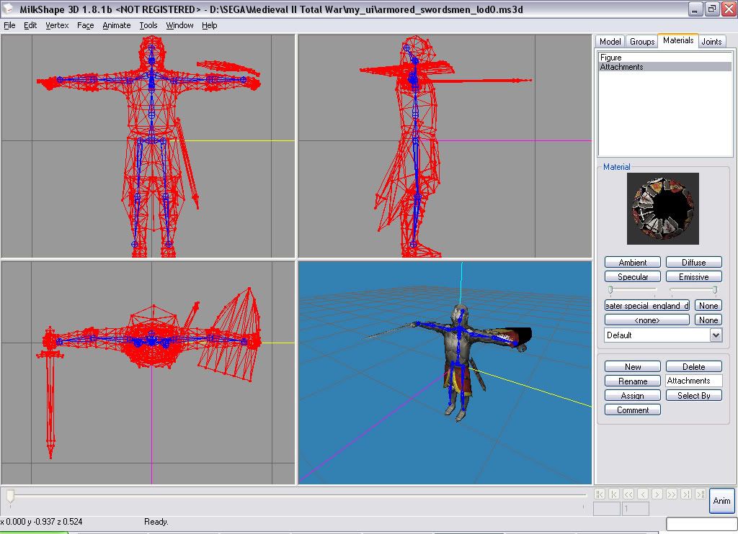
Task: Click the Delete material button
Action: (694, 366)
